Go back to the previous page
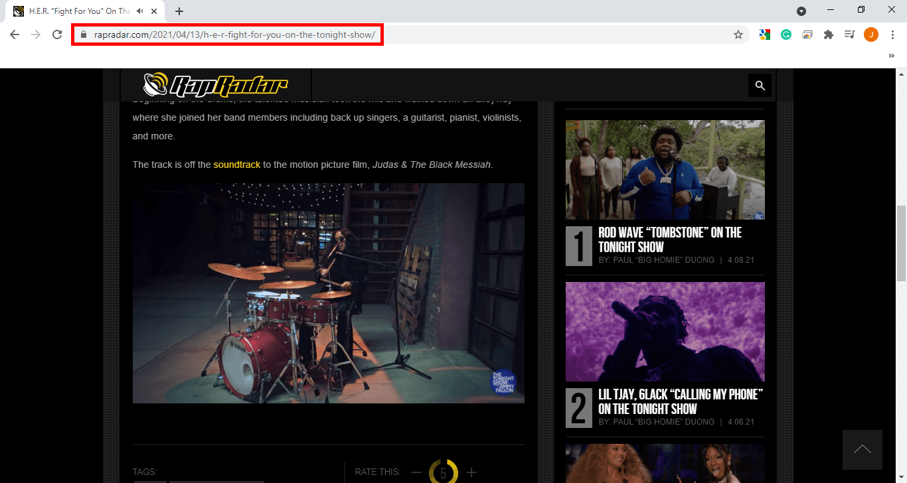Viewport: 907px width, 483px height. [15, 34]
